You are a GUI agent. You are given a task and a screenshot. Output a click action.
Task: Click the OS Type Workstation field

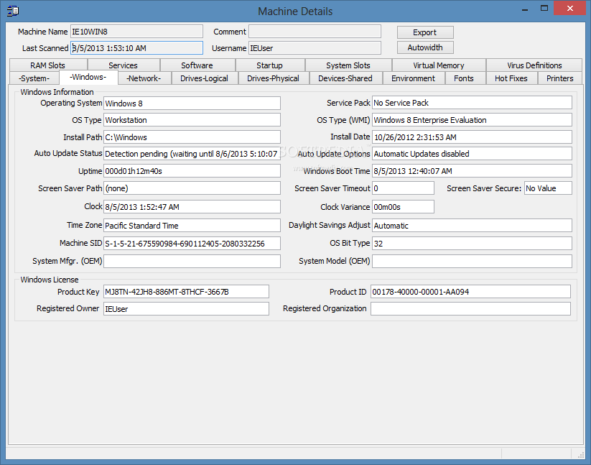pos(192,120)
